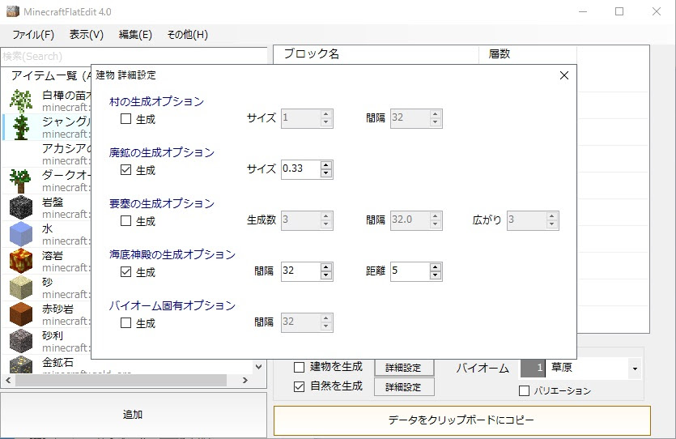Enable biome-specific (バイオーム固有) generation checkbox
The height and width of the screenshot is (439, 676).
point(125,322)
